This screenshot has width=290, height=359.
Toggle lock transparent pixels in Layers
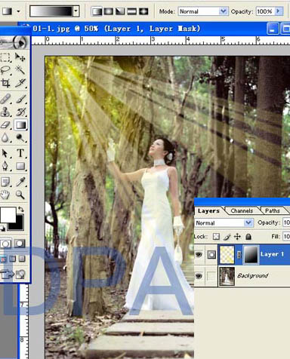(216, 237)
